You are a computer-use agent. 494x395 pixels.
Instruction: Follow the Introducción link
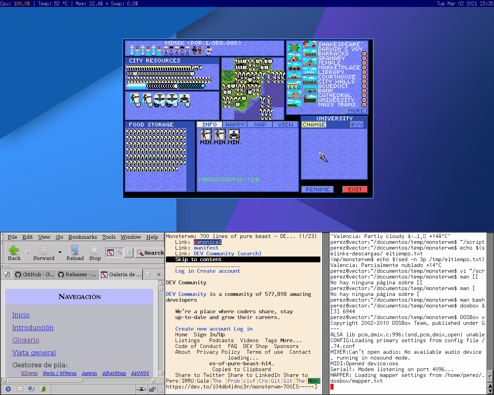click(x=33, y=327)
